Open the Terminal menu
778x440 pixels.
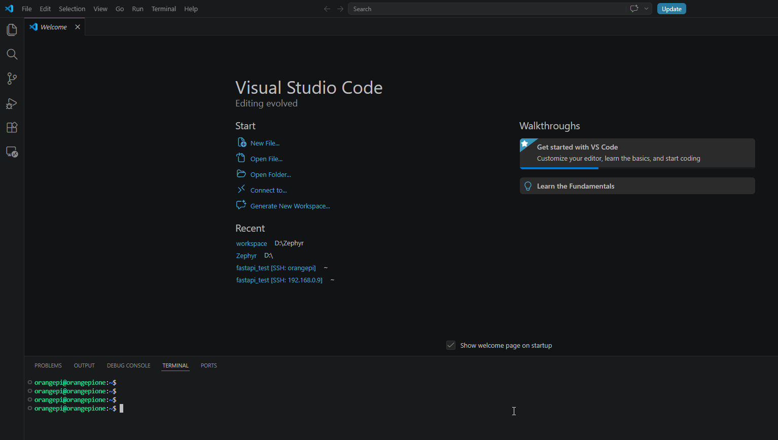(x=163, y=9)
